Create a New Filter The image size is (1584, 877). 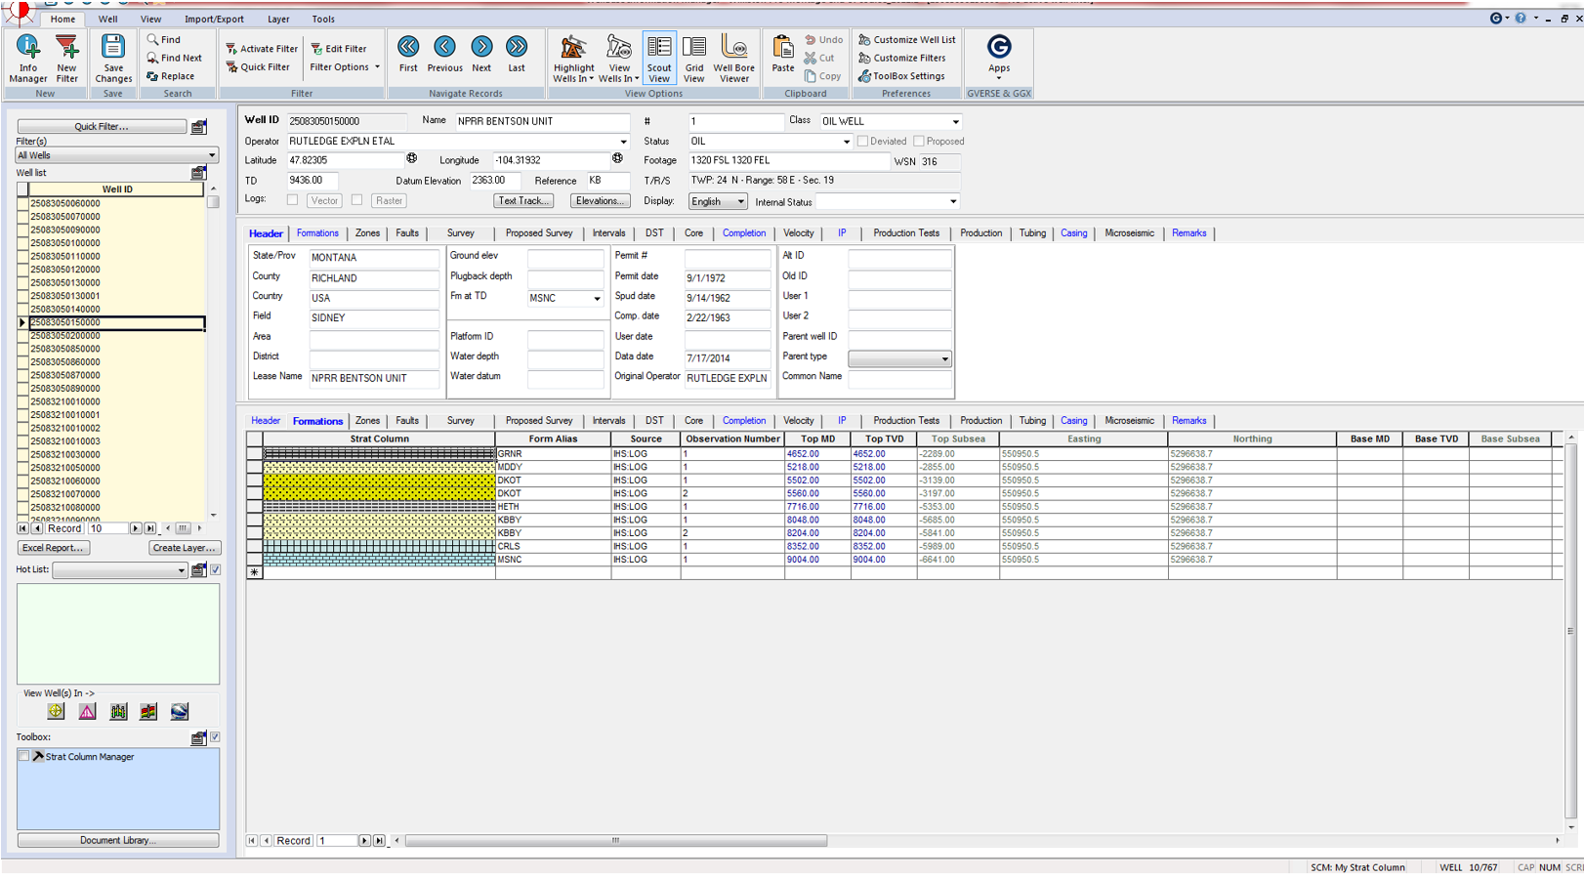pyautogui.click(x=66, y=59)
